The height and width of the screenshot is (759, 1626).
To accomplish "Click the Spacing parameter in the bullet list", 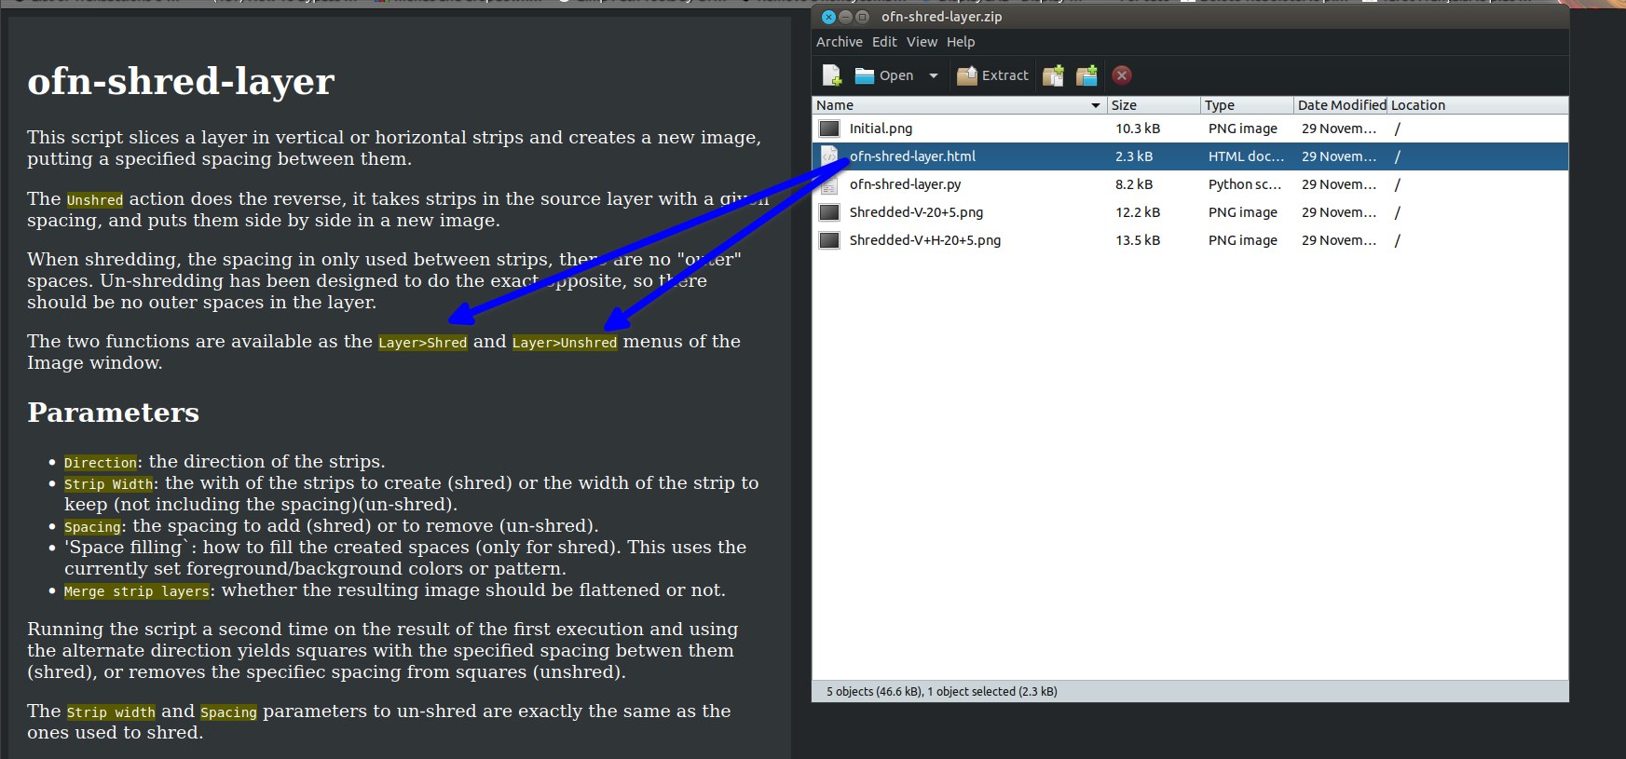I will pyautogui.click(x=92, y=526).
